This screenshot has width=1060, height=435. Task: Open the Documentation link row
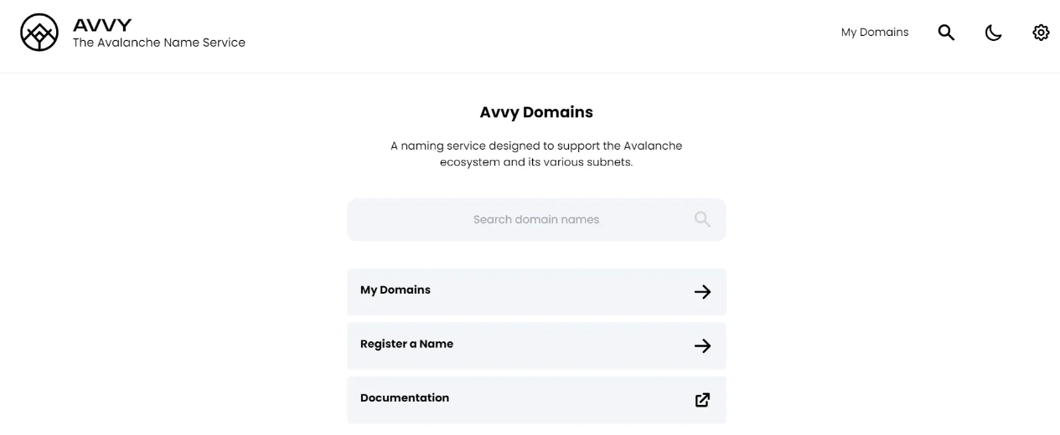(x=536, y=400)
